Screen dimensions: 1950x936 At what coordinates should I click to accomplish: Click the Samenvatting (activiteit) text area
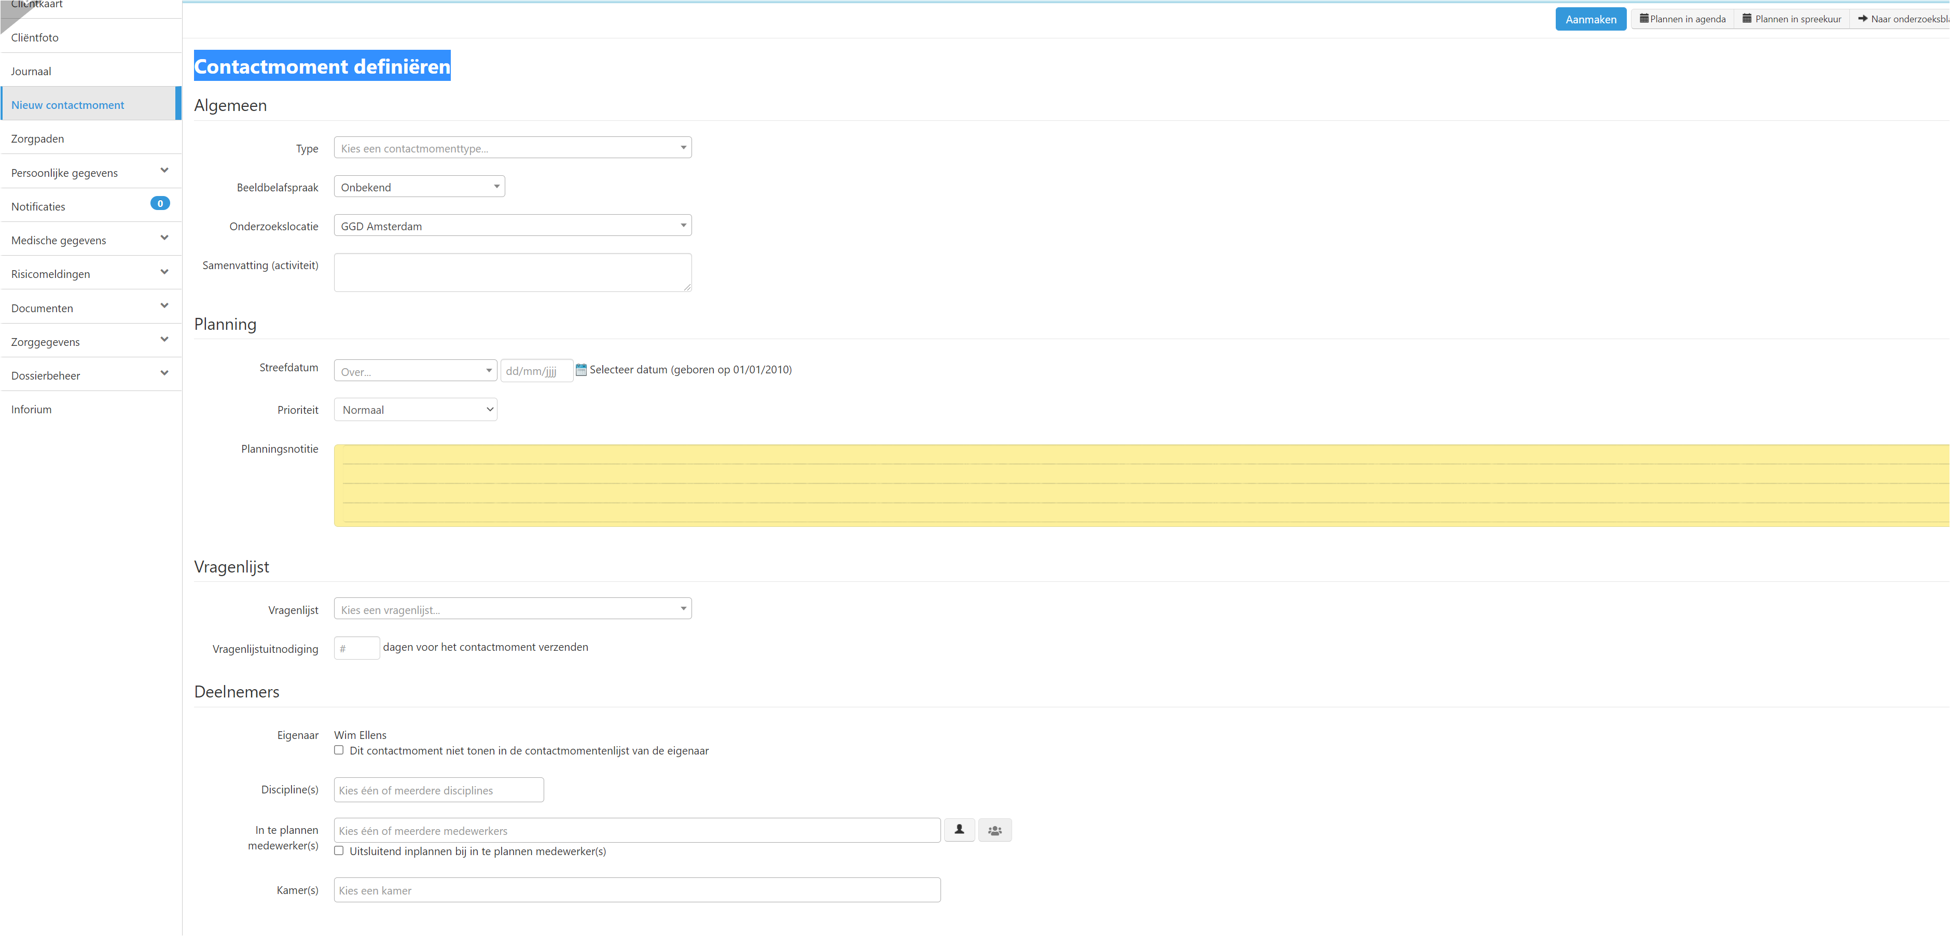[x=513, y=272]
